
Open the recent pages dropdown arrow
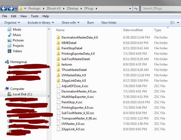[16, 9]
